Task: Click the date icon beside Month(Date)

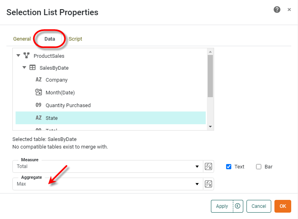Action: point(39,92)
